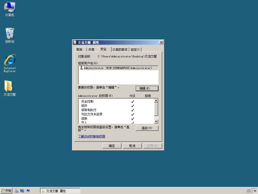This screenshot has height=194, width=258.
Task: Click the Administrator user icon in the list
Action: (x=81, y=68)
